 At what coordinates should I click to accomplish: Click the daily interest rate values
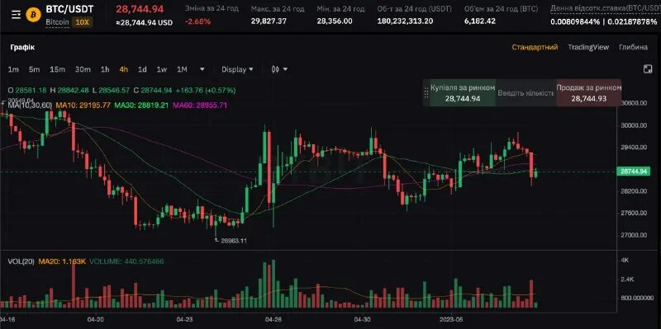[x=603, y=22]
